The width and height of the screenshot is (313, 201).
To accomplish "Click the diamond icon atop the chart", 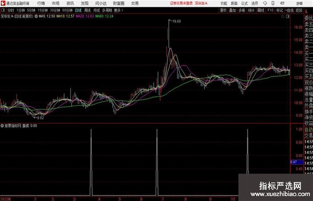I will pyautogui.click(x=283, y=17).
